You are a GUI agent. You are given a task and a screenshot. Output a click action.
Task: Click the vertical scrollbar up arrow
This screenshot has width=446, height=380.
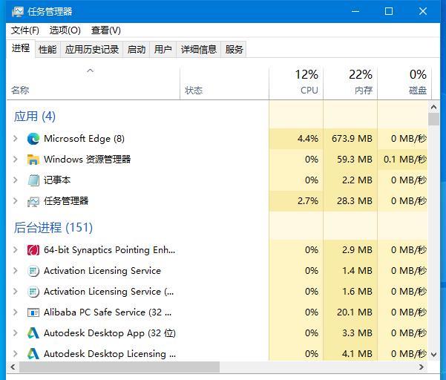click(x=433, y=107)
